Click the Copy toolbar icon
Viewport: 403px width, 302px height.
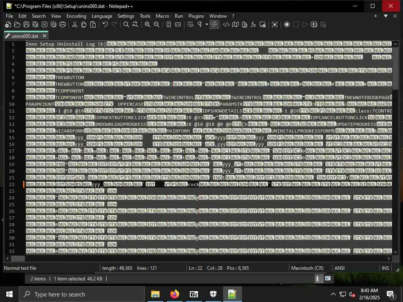(84, 25)
